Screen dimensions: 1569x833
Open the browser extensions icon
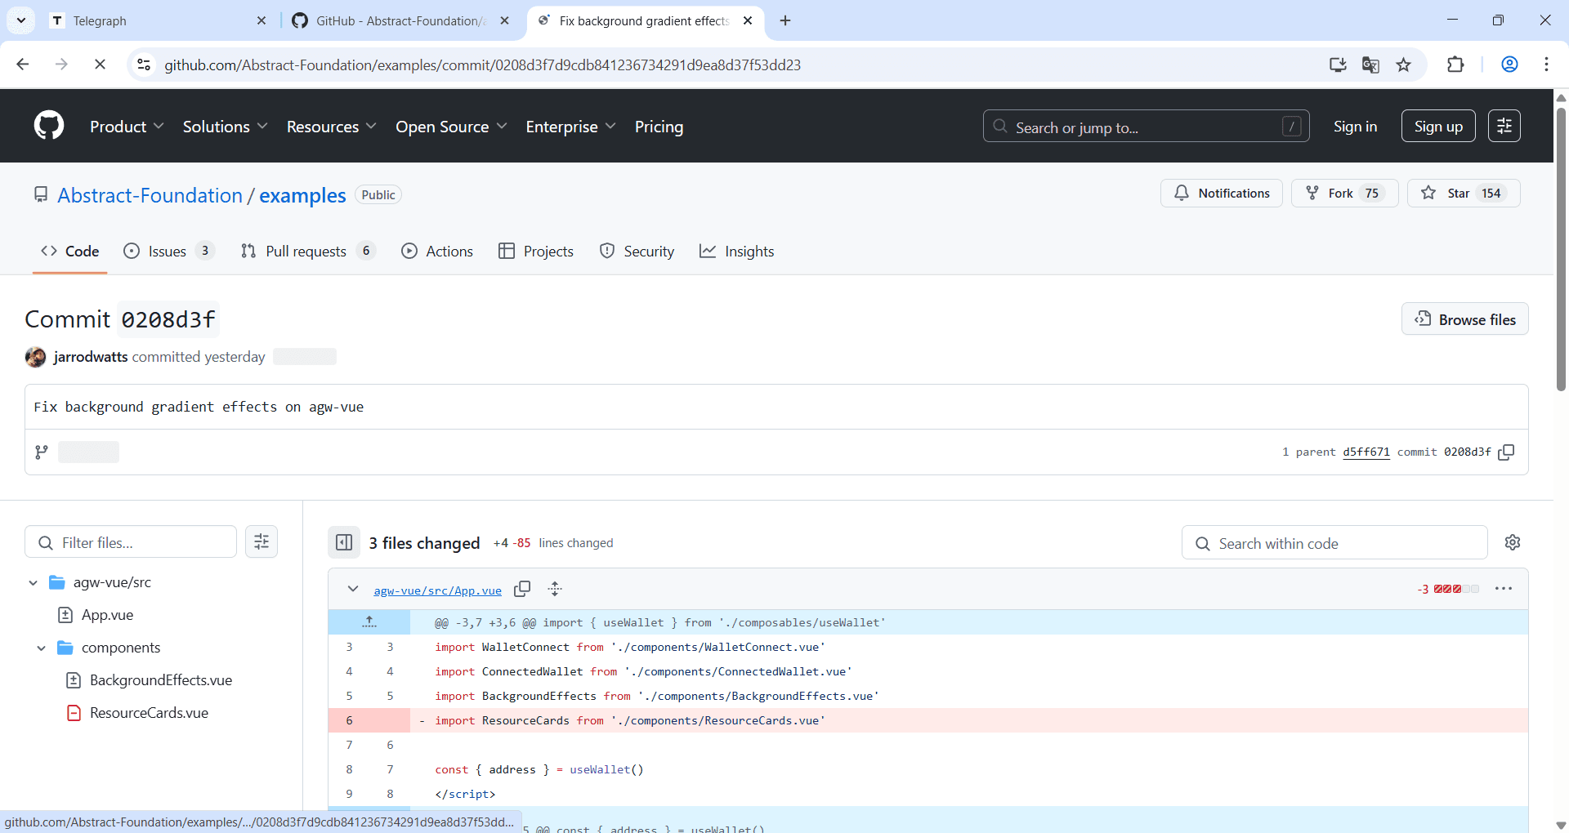click(x=1455, y=65)
